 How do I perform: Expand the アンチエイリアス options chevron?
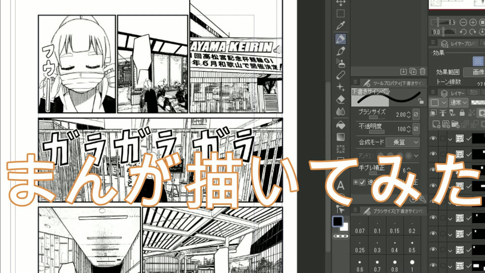point(416,156)
